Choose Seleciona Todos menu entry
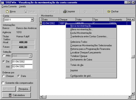The image size is (136, 100). 91,42
